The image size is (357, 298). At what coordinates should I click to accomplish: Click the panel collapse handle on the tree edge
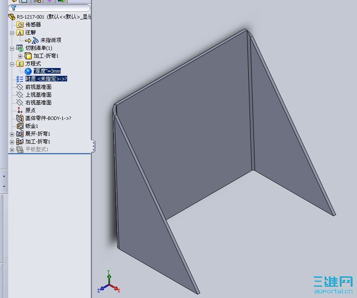pyautogui.click(x=93, y=146)
